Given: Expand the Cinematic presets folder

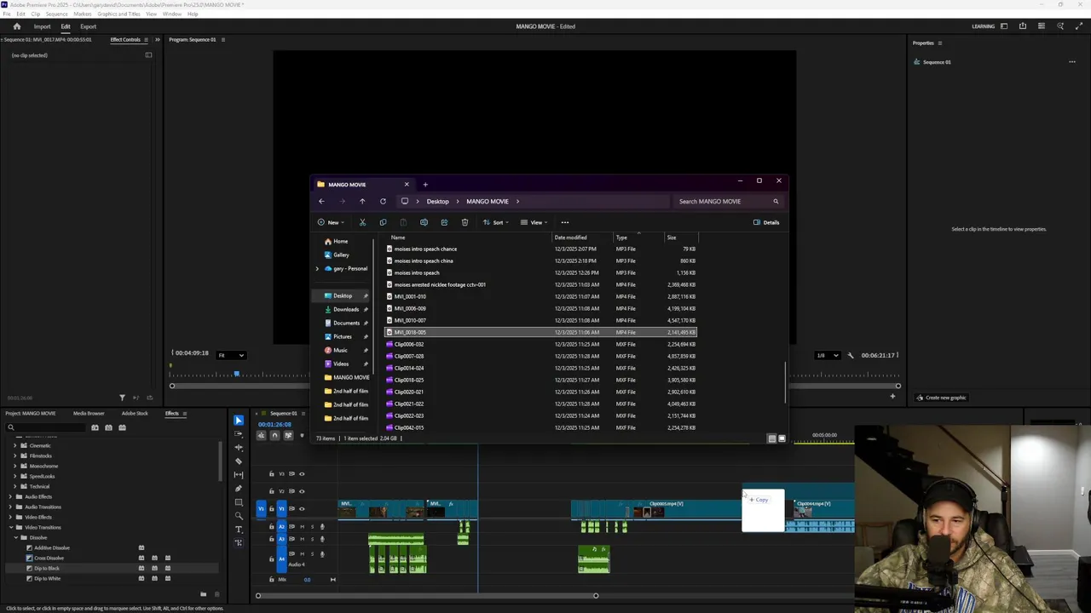Looking at the screenshot, I should pos(14,446).
